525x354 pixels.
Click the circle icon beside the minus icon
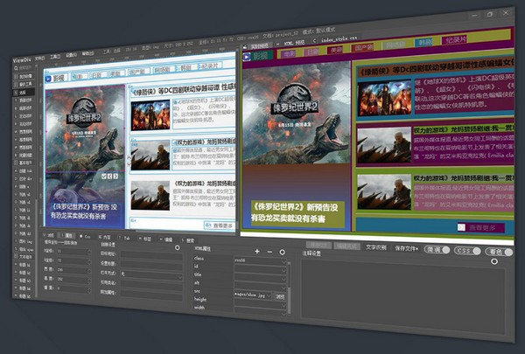point(282,252)
